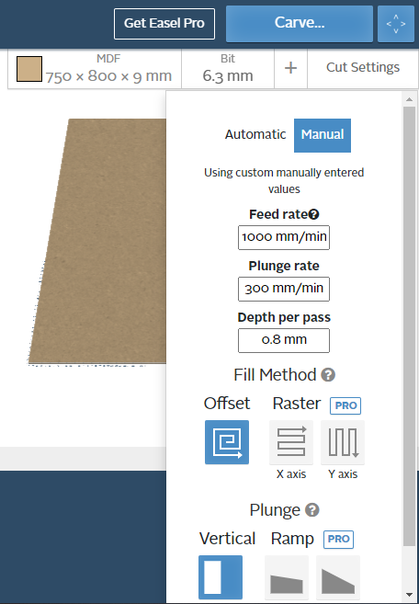Click the MDF board 3D preview

click(104, 241)
